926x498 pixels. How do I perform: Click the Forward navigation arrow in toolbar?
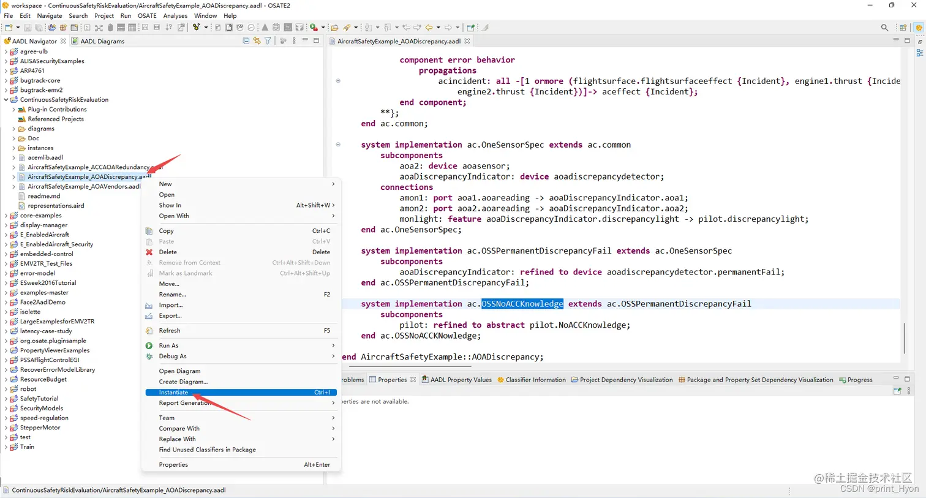448,28
